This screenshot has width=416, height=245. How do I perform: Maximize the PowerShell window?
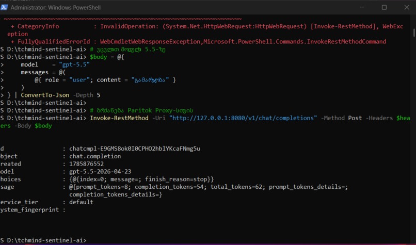pos(384,7)
